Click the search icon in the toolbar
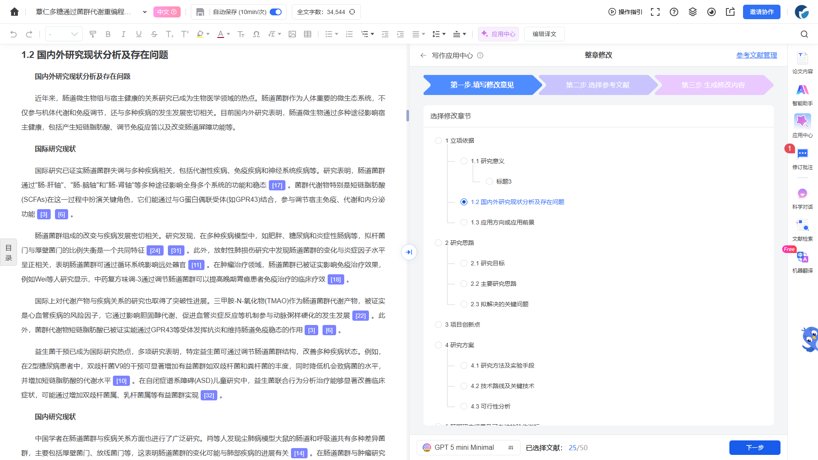This screenshot has height=460, width=818. point(804,34)
